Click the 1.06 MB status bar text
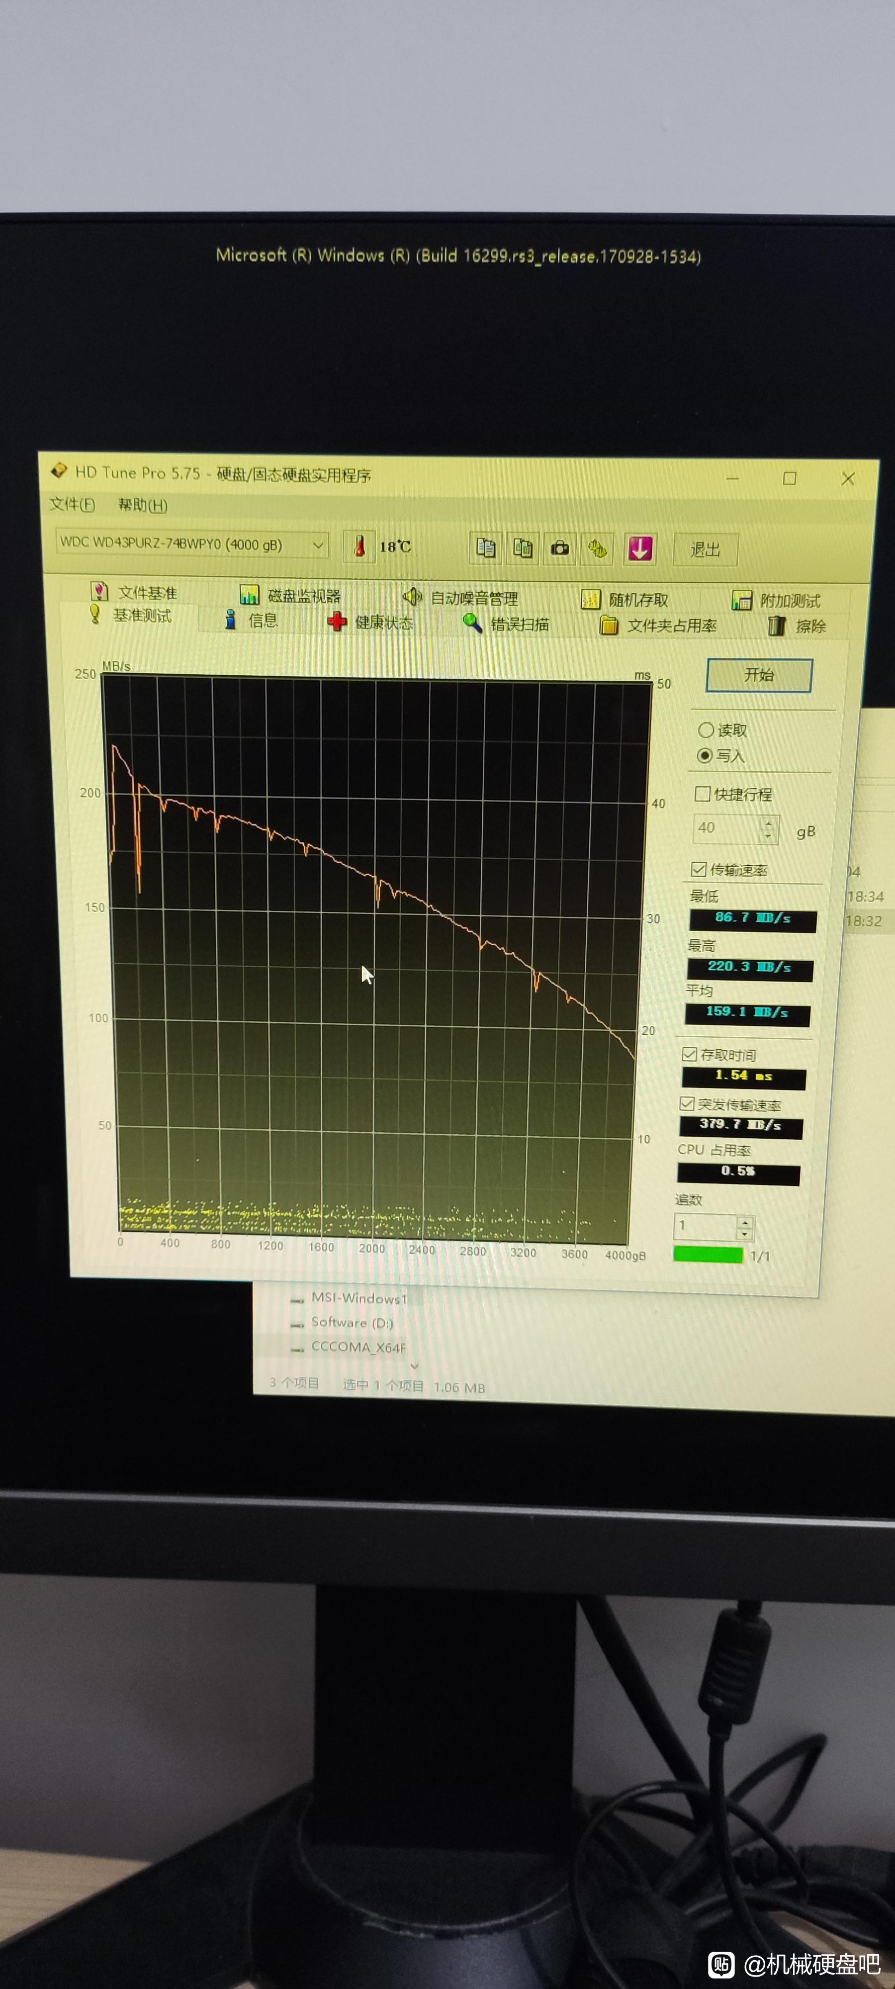895x1989 pixels. tap(459, 1387)
